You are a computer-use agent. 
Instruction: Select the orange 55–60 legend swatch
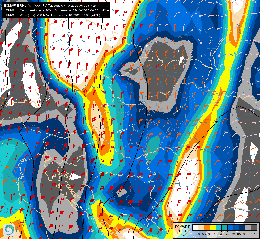207,227
